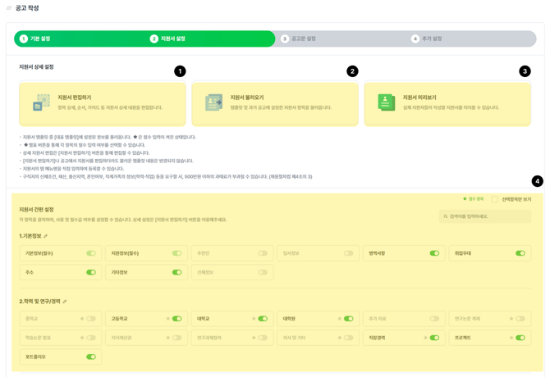Image resolution: width=550 pixels, height=377 pixels.
Task: Click the required star icon for 직장경력
Action: (x=425, y=338)
